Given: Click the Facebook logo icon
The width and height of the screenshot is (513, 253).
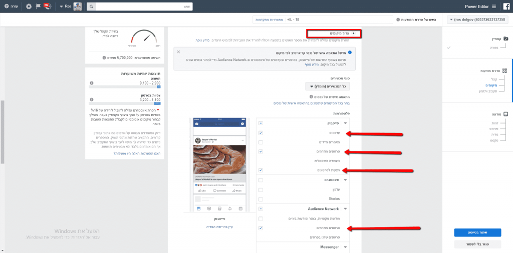Looking at the screenshot, I should click(506, 6).
